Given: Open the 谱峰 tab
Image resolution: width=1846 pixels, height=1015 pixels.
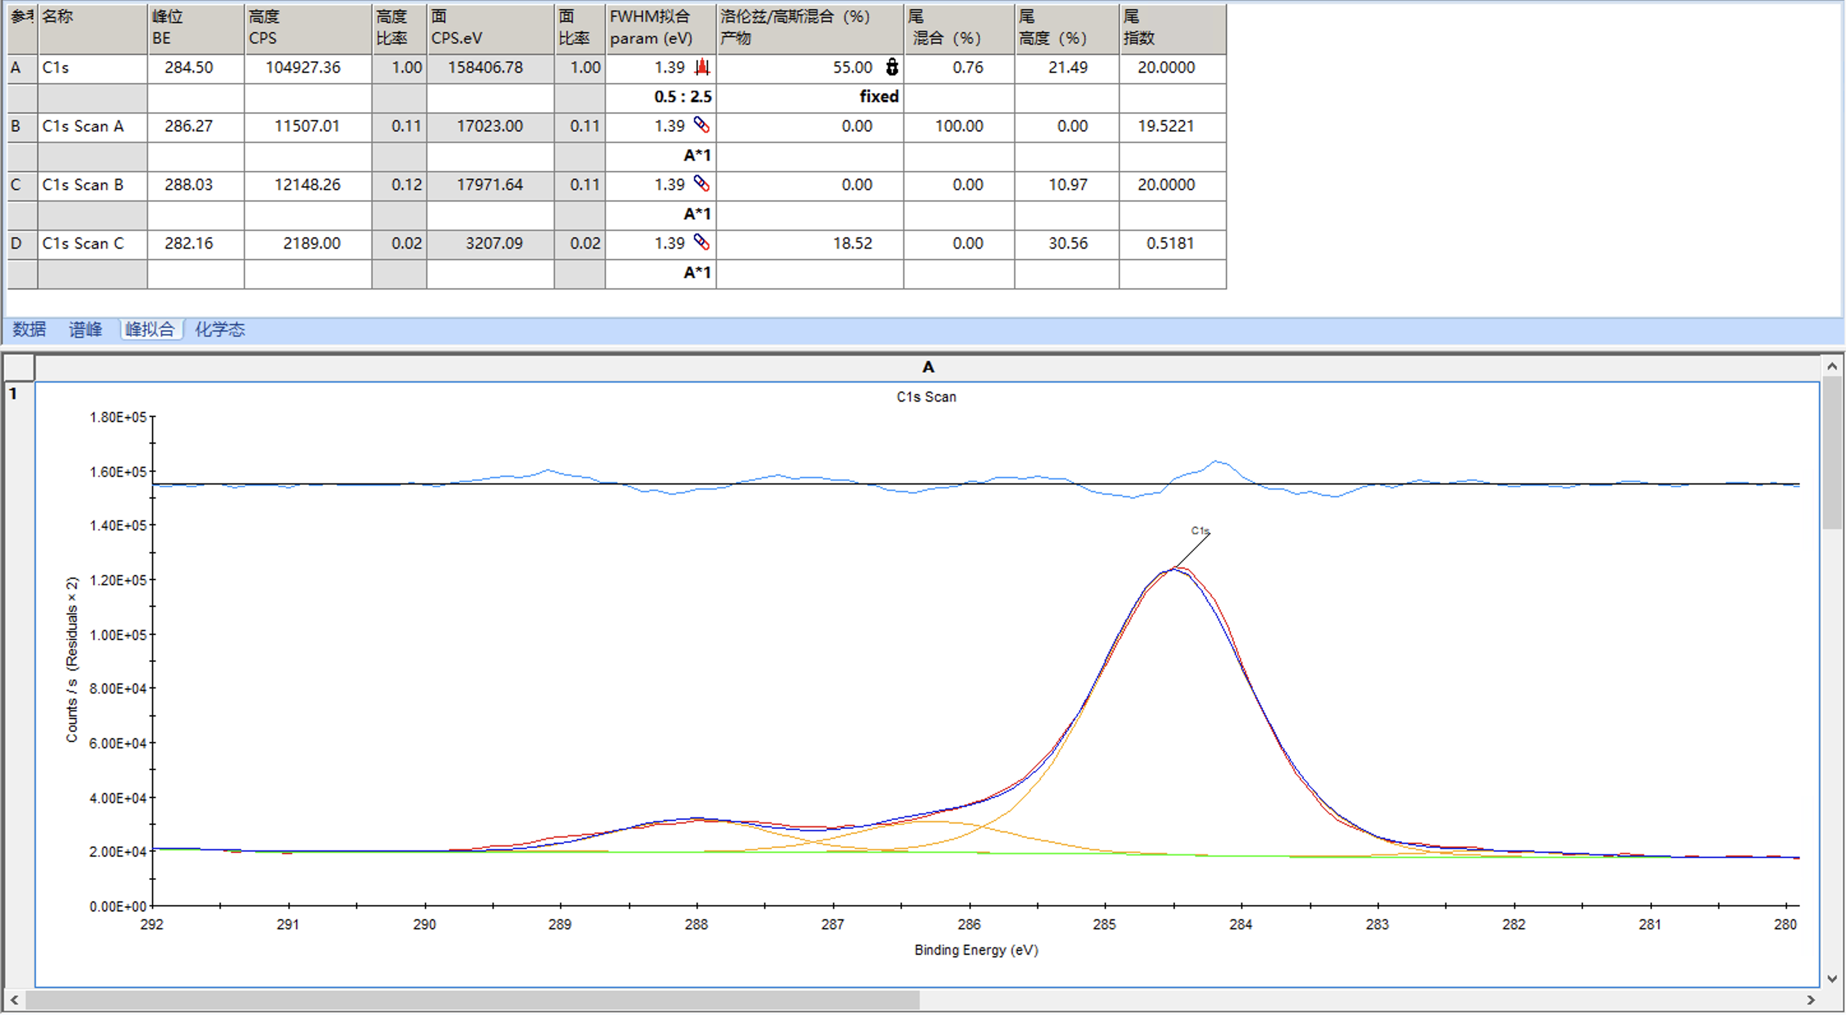Looking at the screenshot, I should click(x=85, y=330).
